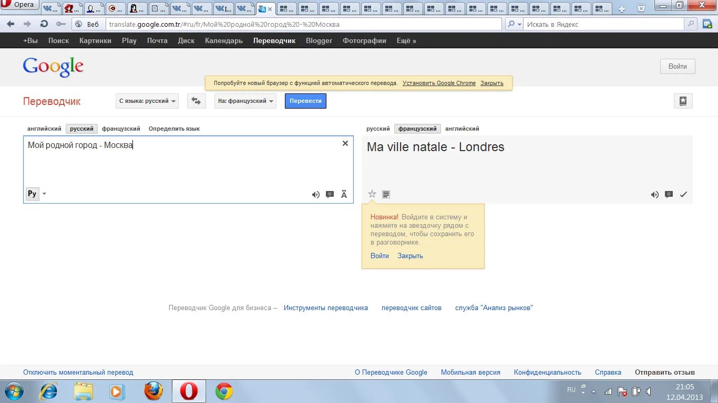The image size is (718, 403).
Task: Star the translation to save it
Action: pos(372,194)
